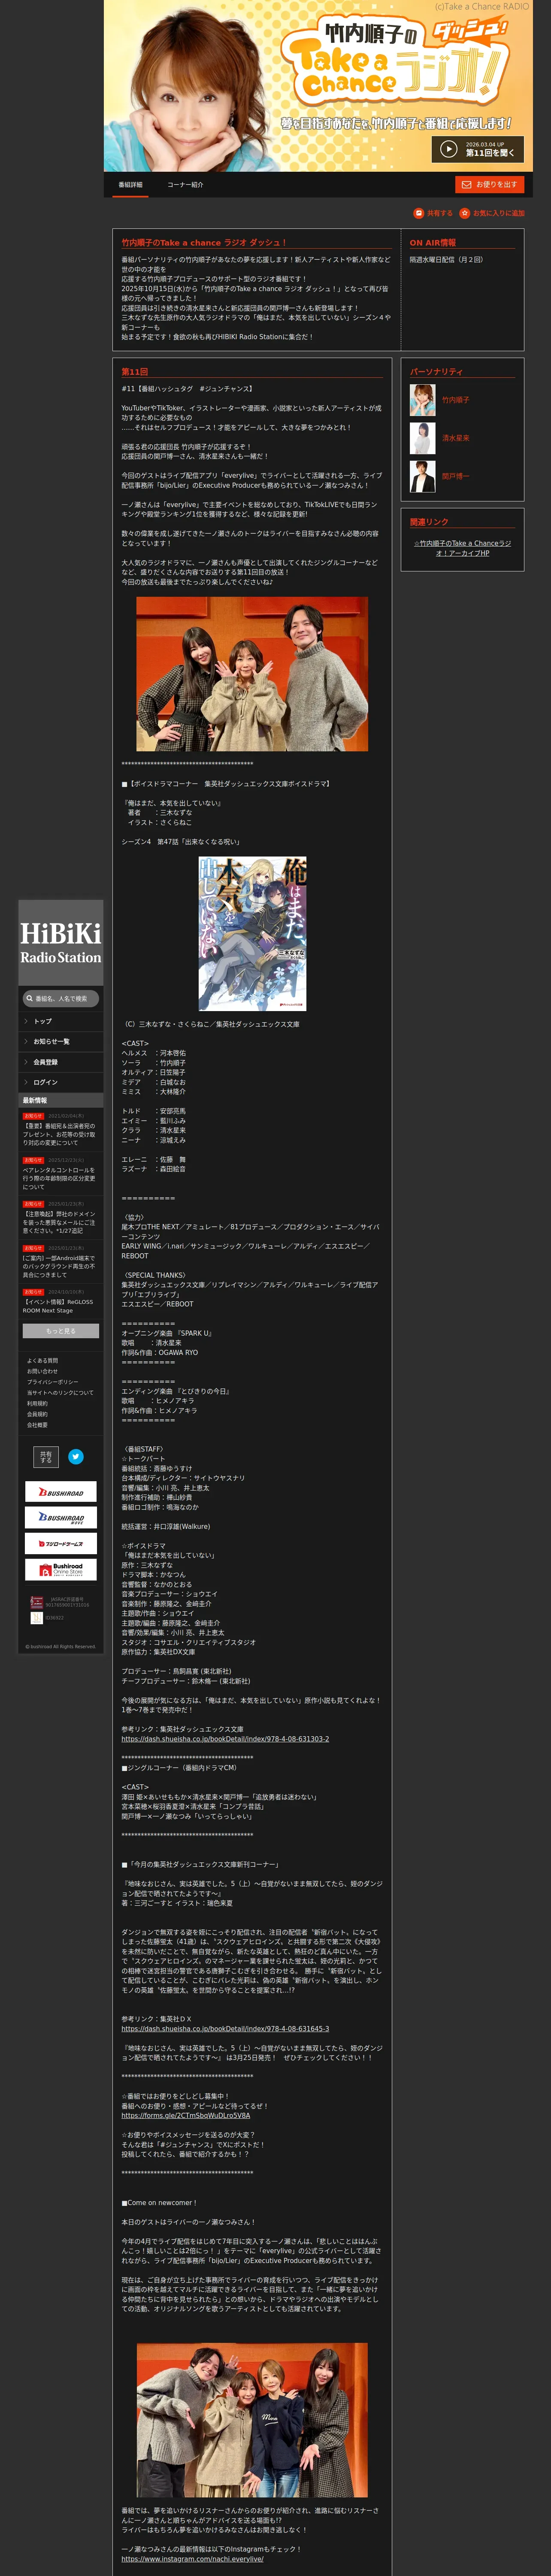Viewport: 551px width, 2576px height.
Task: Go to トップ in the sidebar menu
Action: [x=61, y=1021]
